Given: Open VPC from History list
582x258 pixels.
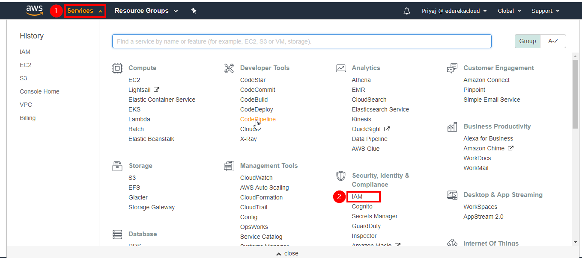Looking at the screenshot, I should pyautogui.click(x=26, y=105).
